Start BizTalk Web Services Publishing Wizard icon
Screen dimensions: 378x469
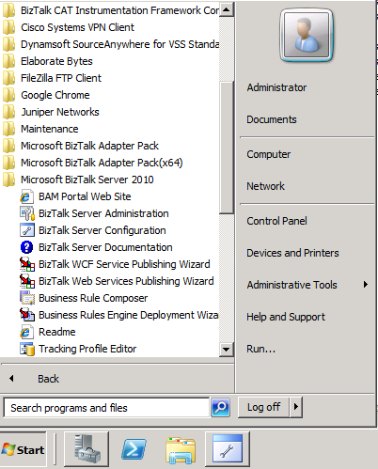tap(27, 281)
